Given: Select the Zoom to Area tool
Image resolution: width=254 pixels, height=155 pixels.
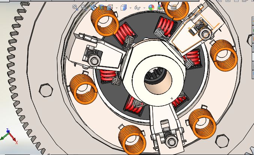Looking at the screenshot, I should [x=84, y=7].
